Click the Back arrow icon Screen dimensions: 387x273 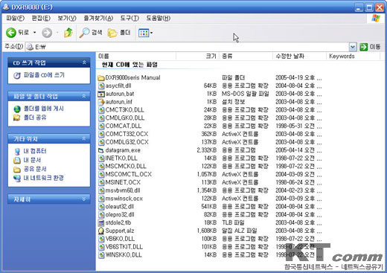[11, 33]
